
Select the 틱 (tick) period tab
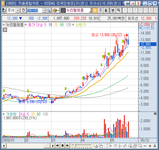pyautogui.click(x=118, y=10)
